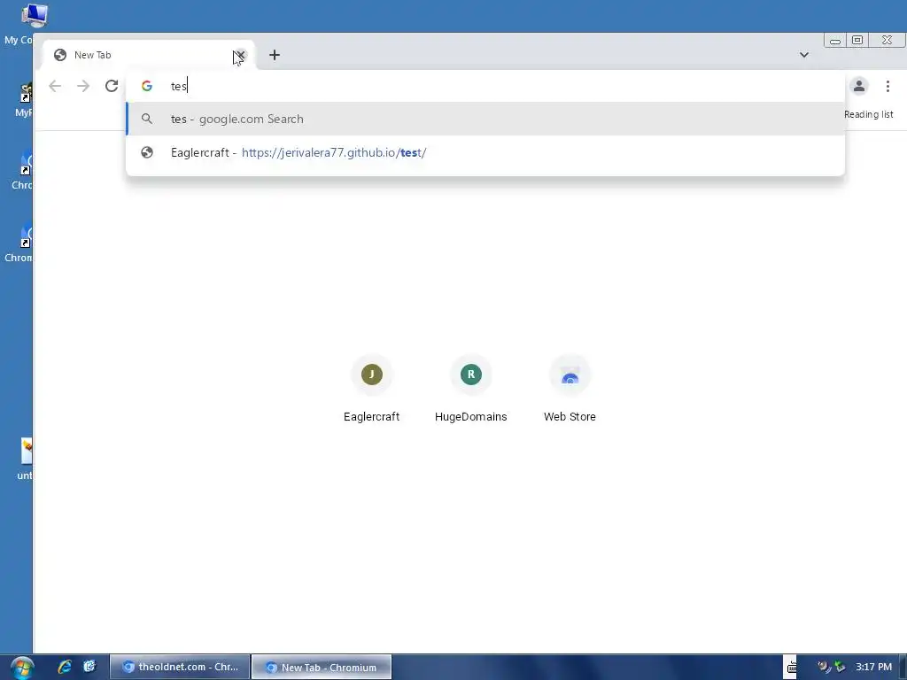This screenshot has width=907, height=680.
Task: Switch to theoldnet.com Chromium taskbar window
Action: [x=180, y=668]
